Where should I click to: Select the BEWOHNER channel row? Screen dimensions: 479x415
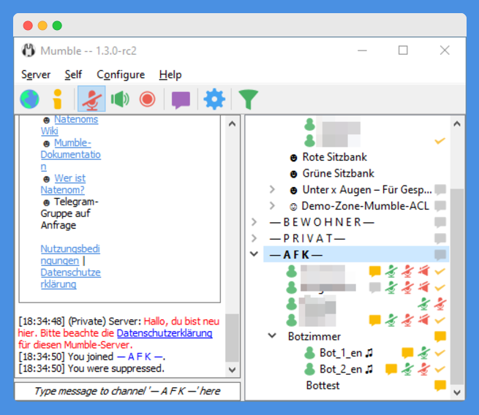point(322,222)
